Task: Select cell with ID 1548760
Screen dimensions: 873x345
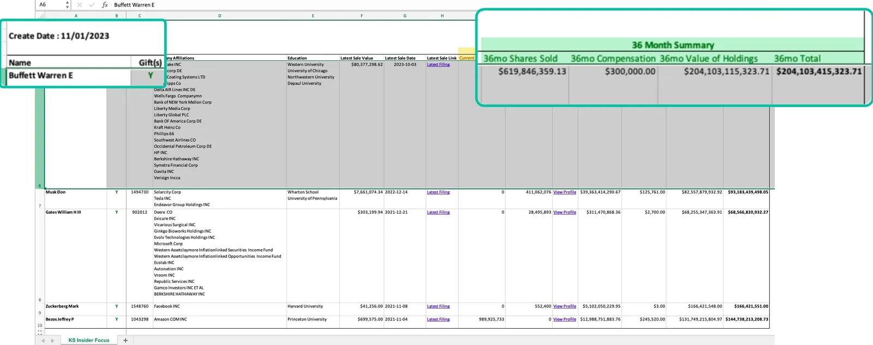Action: point(140,309)
